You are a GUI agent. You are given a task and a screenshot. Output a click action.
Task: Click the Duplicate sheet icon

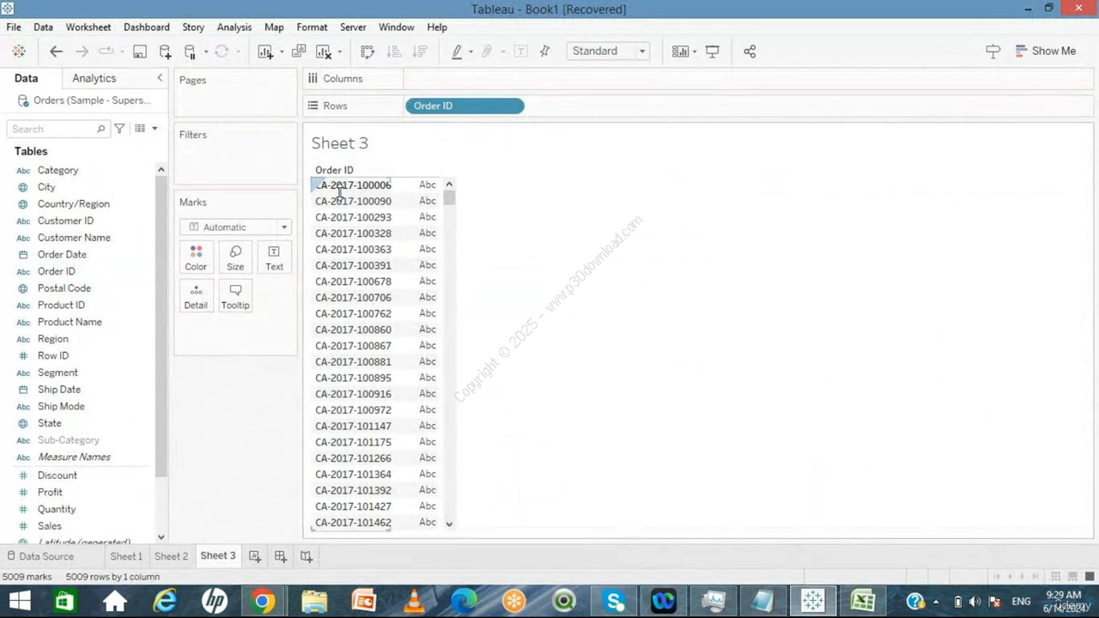(299, 51)
